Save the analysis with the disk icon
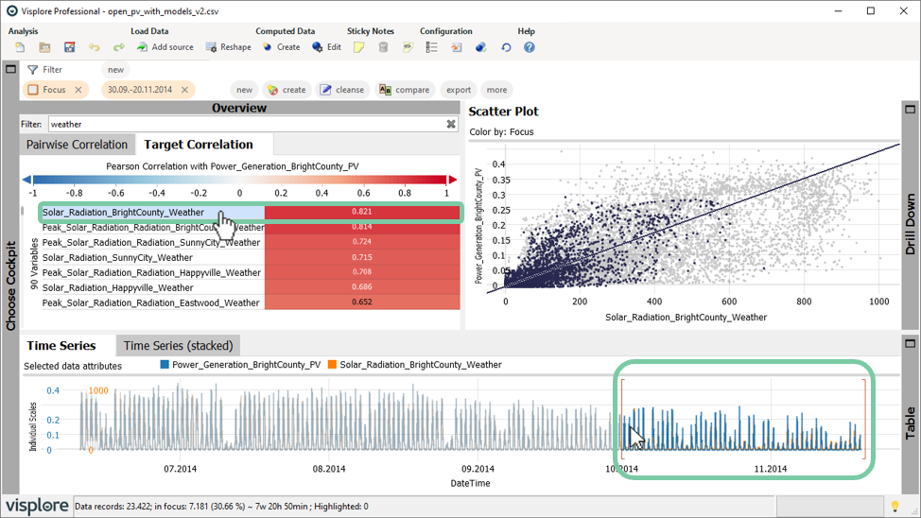This screenshot has width=921, height=518. (69, 47)
